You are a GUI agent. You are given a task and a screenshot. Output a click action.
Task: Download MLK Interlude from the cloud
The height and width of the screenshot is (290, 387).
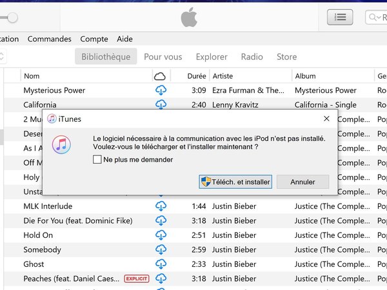click(x=161, y=206)
